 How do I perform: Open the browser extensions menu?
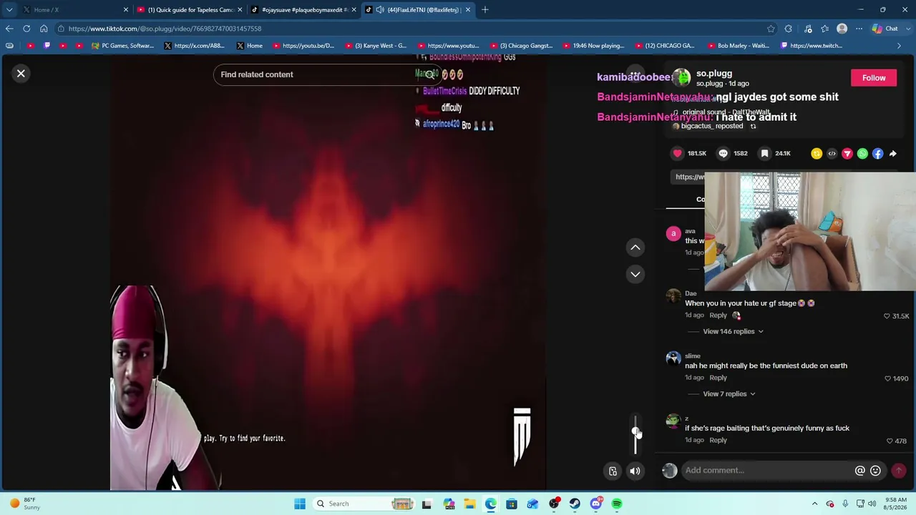click(x=788, y=29)
